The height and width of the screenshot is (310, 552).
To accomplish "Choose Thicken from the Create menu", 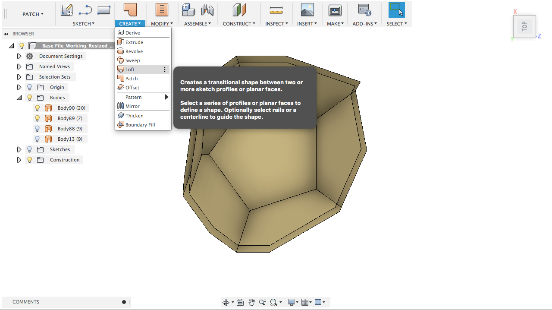I will (x=143, y=116).
